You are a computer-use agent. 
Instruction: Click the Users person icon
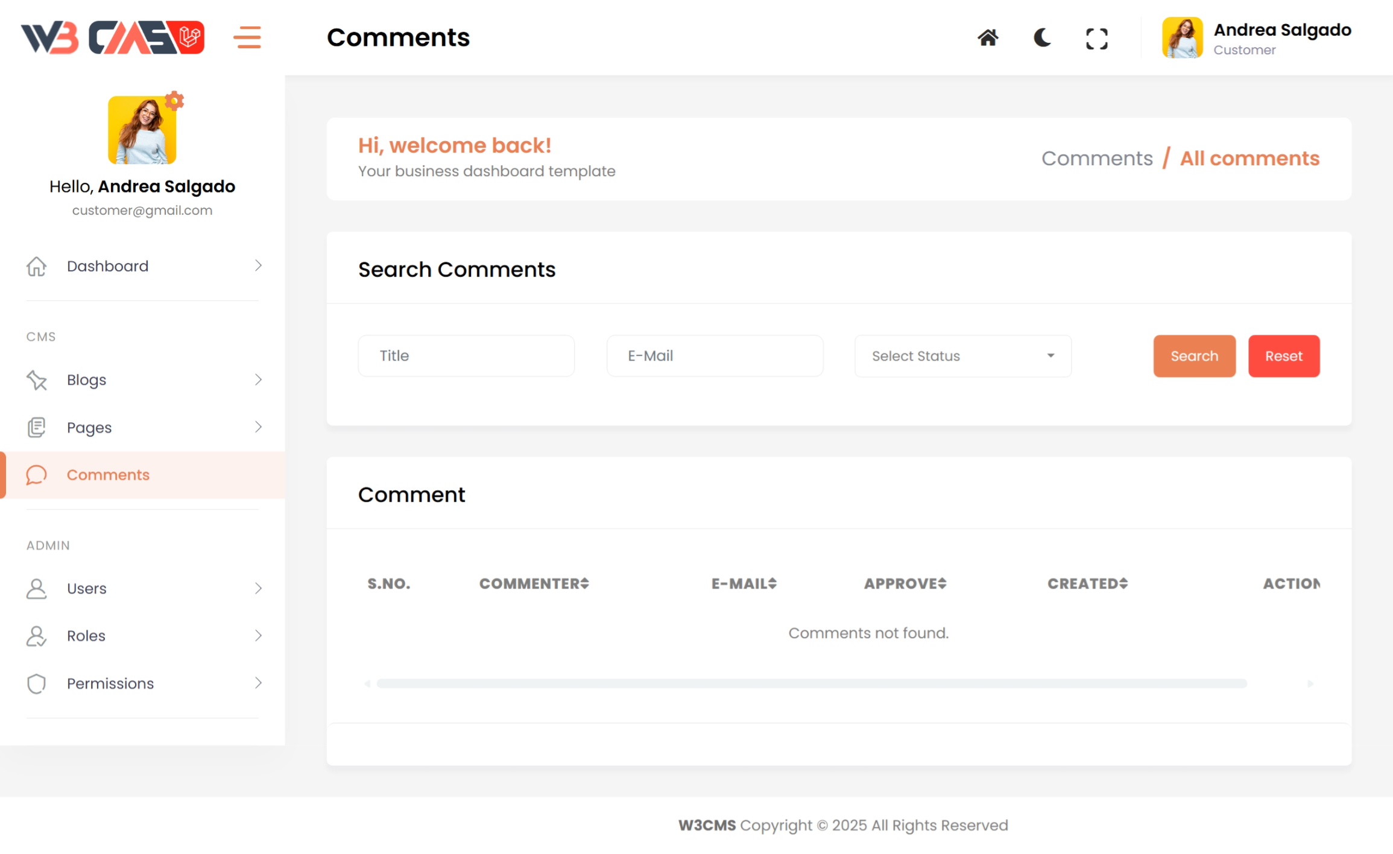click(36, 589)
